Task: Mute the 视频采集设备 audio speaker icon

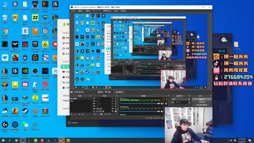Action: (162, 112)
